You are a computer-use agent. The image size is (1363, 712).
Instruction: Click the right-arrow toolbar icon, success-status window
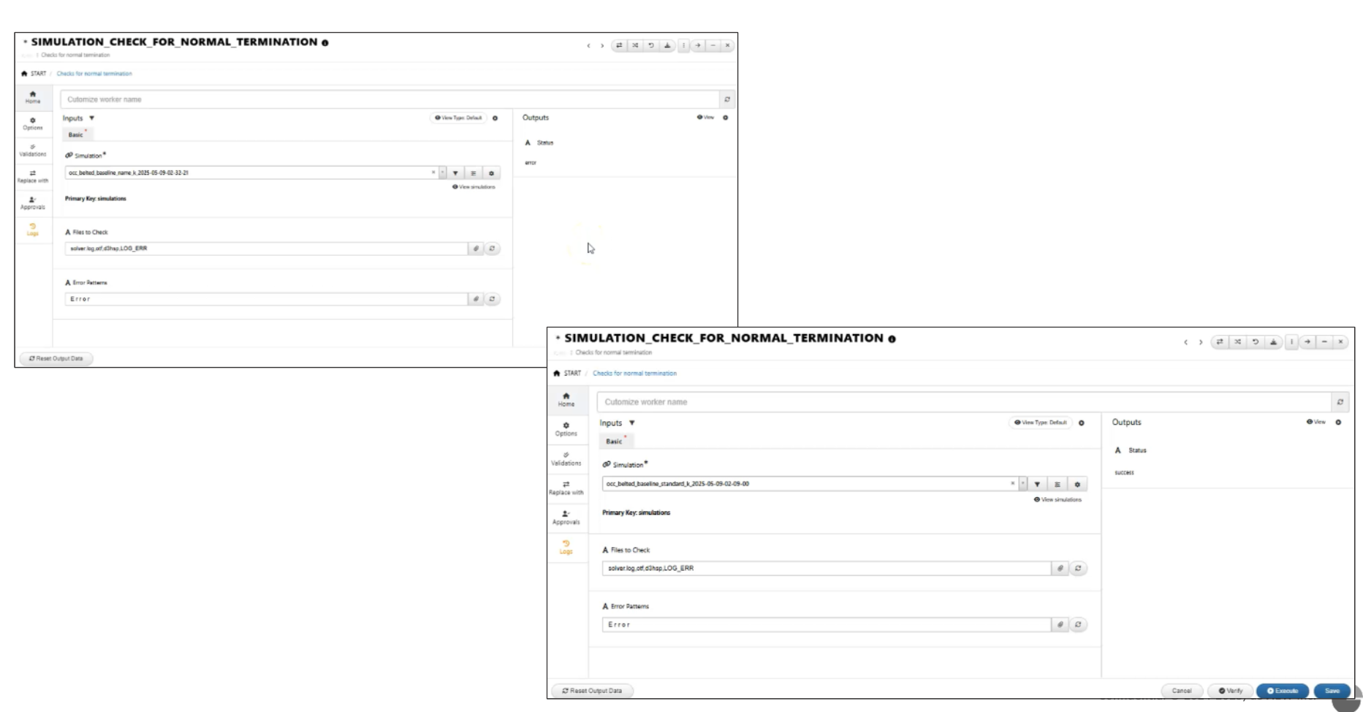(x=1307, y=341)
